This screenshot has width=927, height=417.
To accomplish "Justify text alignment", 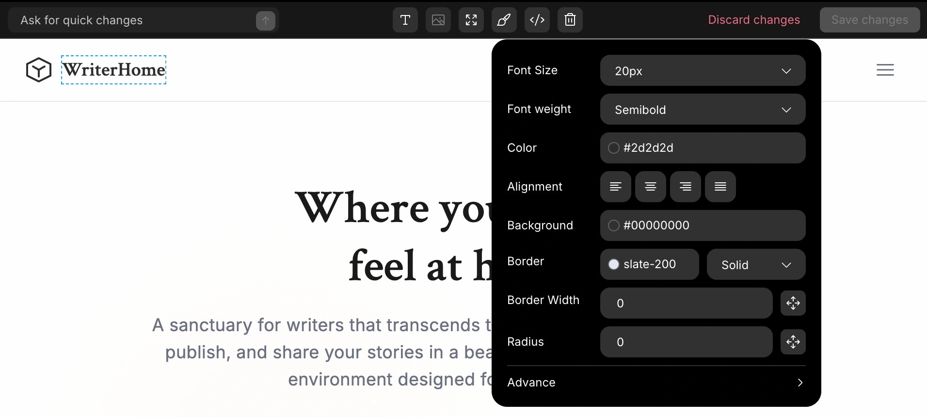I will click(720, 187).
